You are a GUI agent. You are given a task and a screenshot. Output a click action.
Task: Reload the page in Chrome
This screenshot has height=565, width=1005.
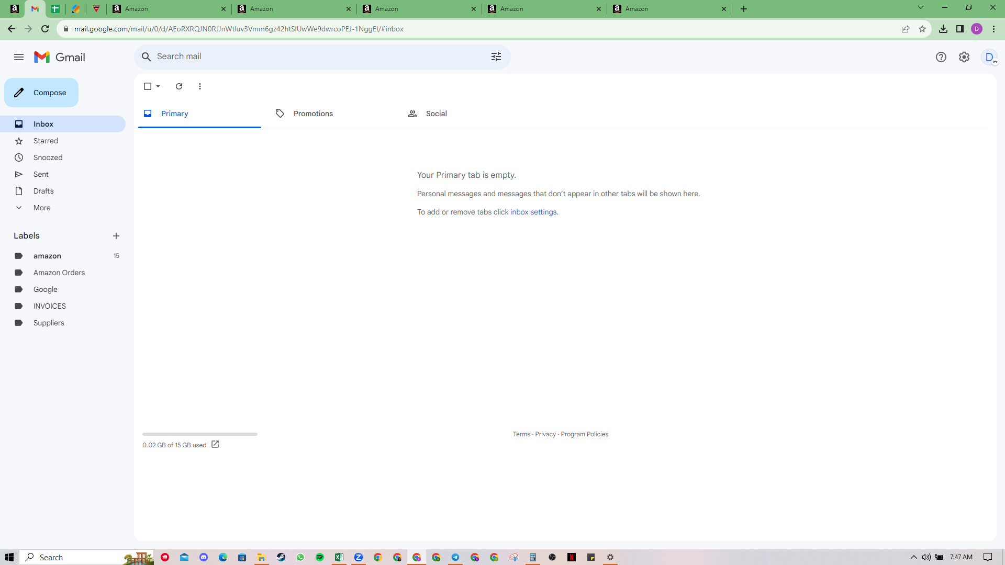pos(45,29)
